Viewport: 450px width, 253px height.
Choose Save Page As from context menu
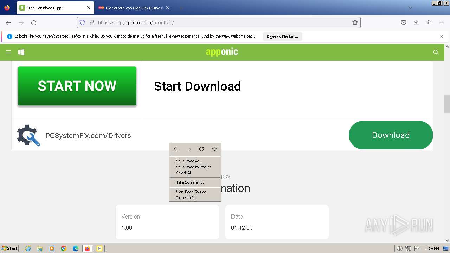point(195,161)
